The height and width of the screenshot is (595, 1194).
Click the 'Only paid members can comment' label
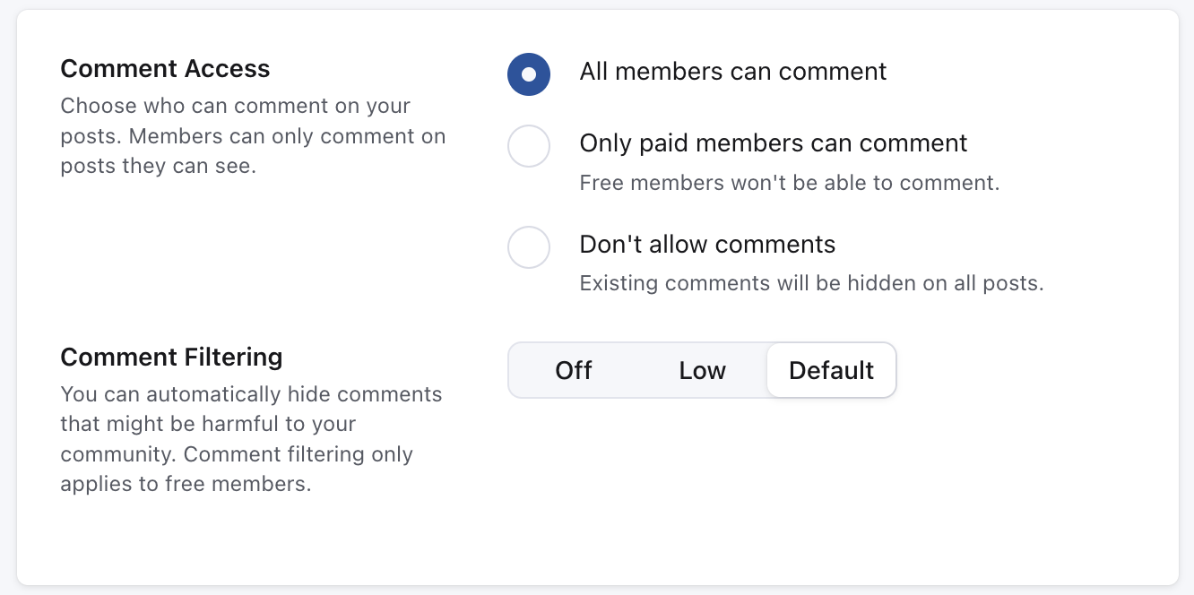(x=774, y=142)
